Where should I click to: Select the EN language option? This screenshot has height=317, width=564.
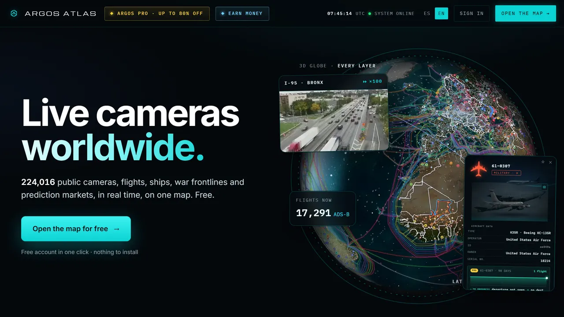442,14
